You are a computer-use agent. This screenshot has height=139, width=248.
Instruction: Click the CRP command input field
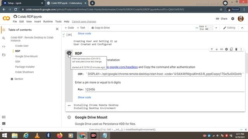tap(165, 74)
